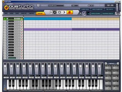The image size is (122, 92).
Task: Toggle the loop playback button
Action: (55, 12)
